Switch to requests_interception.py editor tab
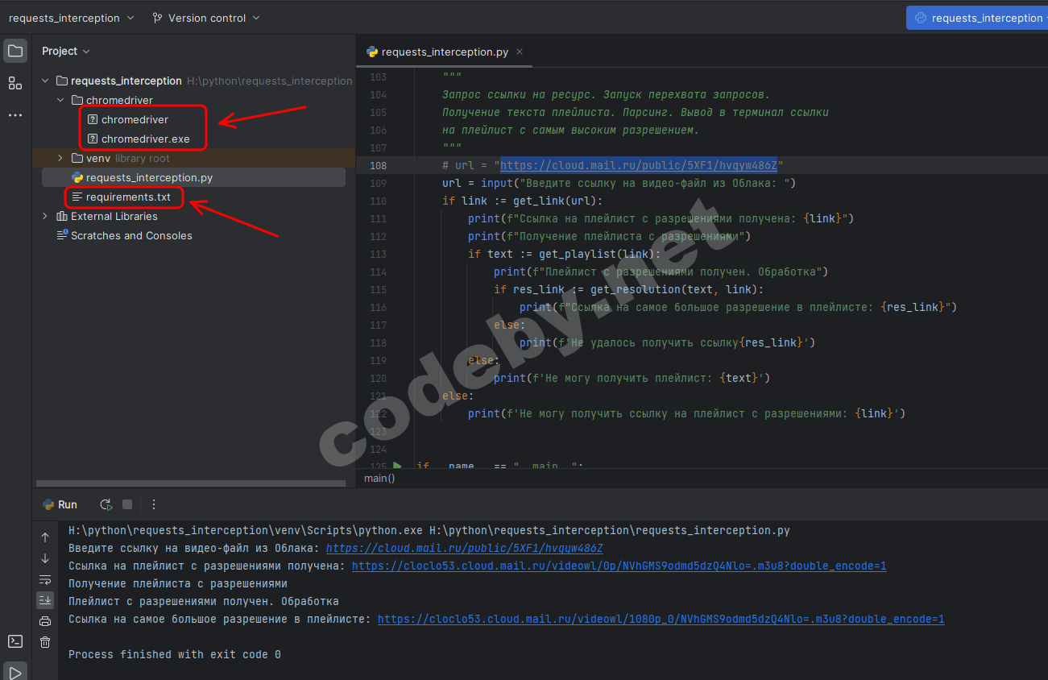Viewport: 1048px width, 680px height. click(x=445, y=52)
